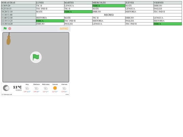183x137 pixels.
Task: Click the MIERCOLES column header
Action: [109, 3]
